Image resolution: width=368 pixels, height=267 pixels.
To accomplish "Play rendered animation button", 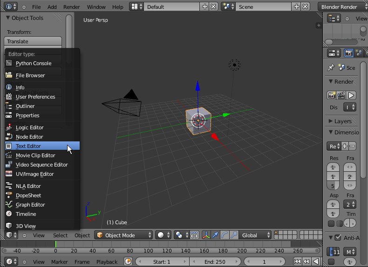I will (x=351, y=95).
